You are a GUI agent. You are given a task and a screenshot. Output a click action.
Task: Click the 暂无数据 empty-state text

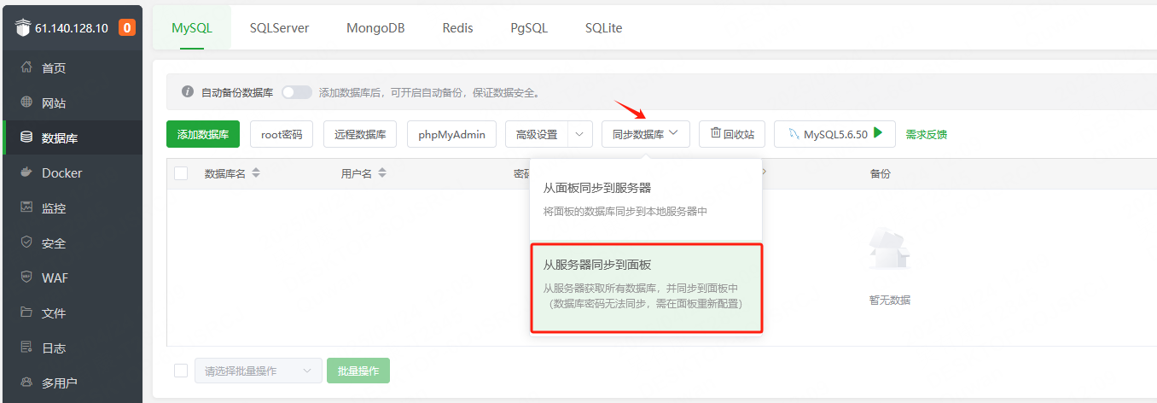click(x=890, y=300)
